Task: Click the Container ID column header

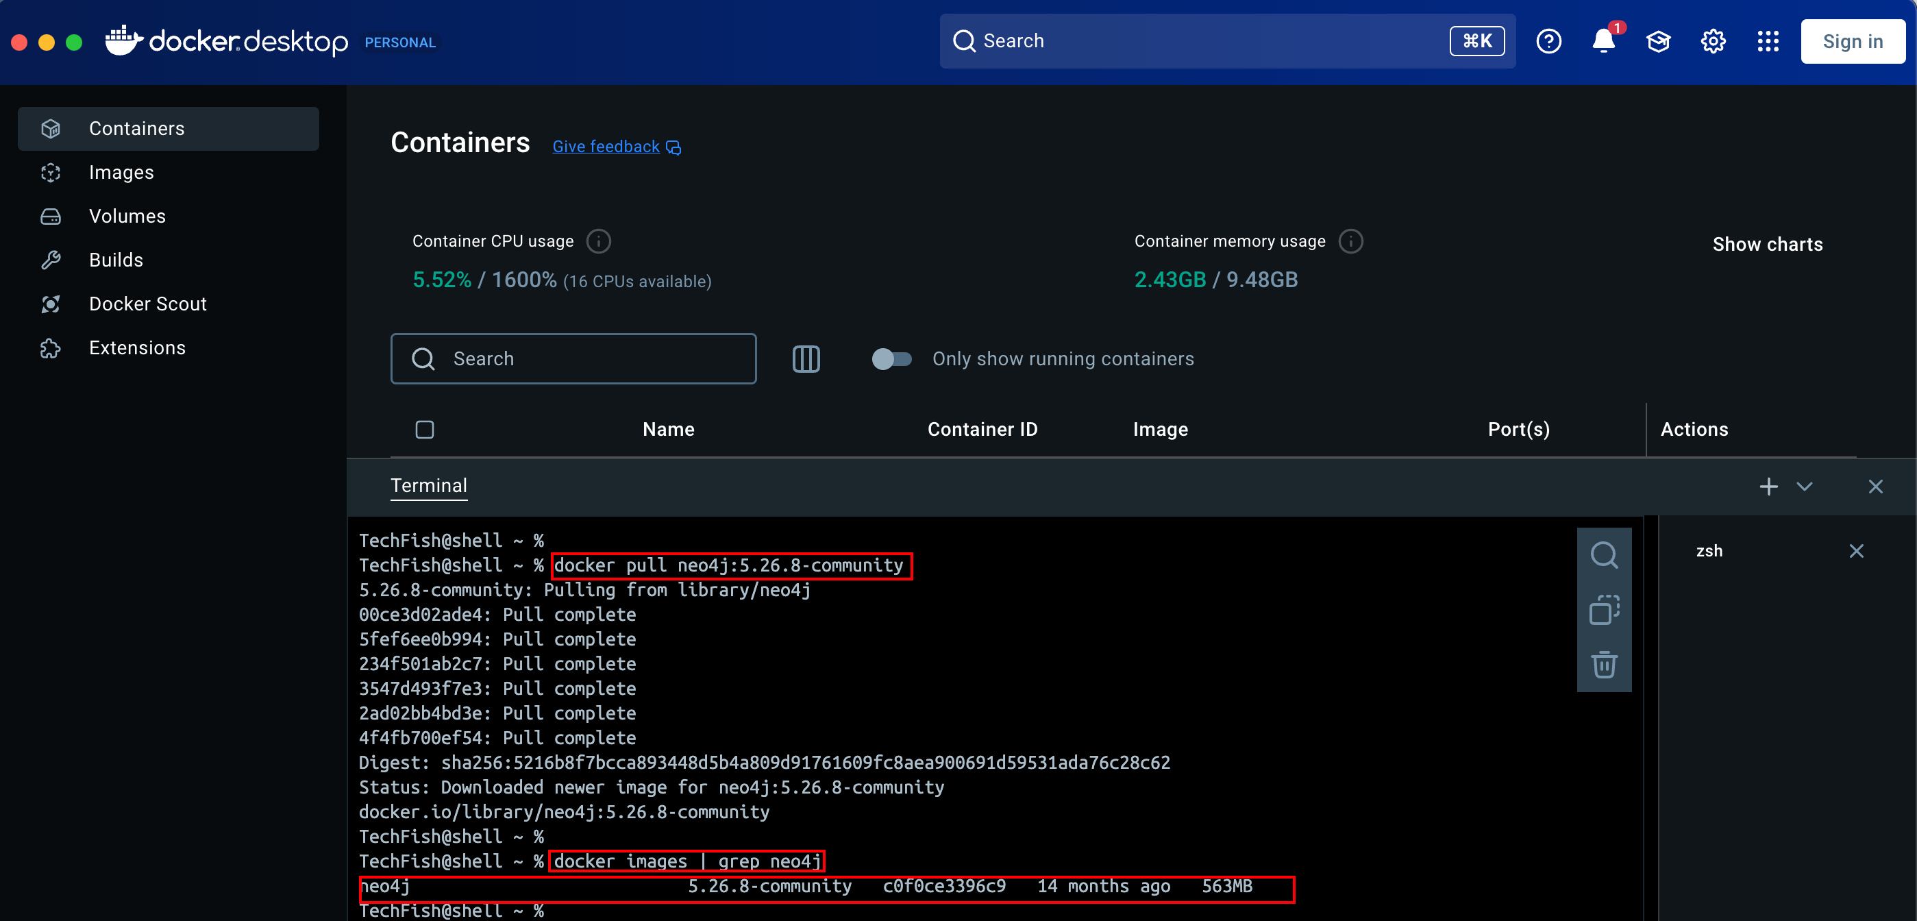Action: click(x=982, y=430)
